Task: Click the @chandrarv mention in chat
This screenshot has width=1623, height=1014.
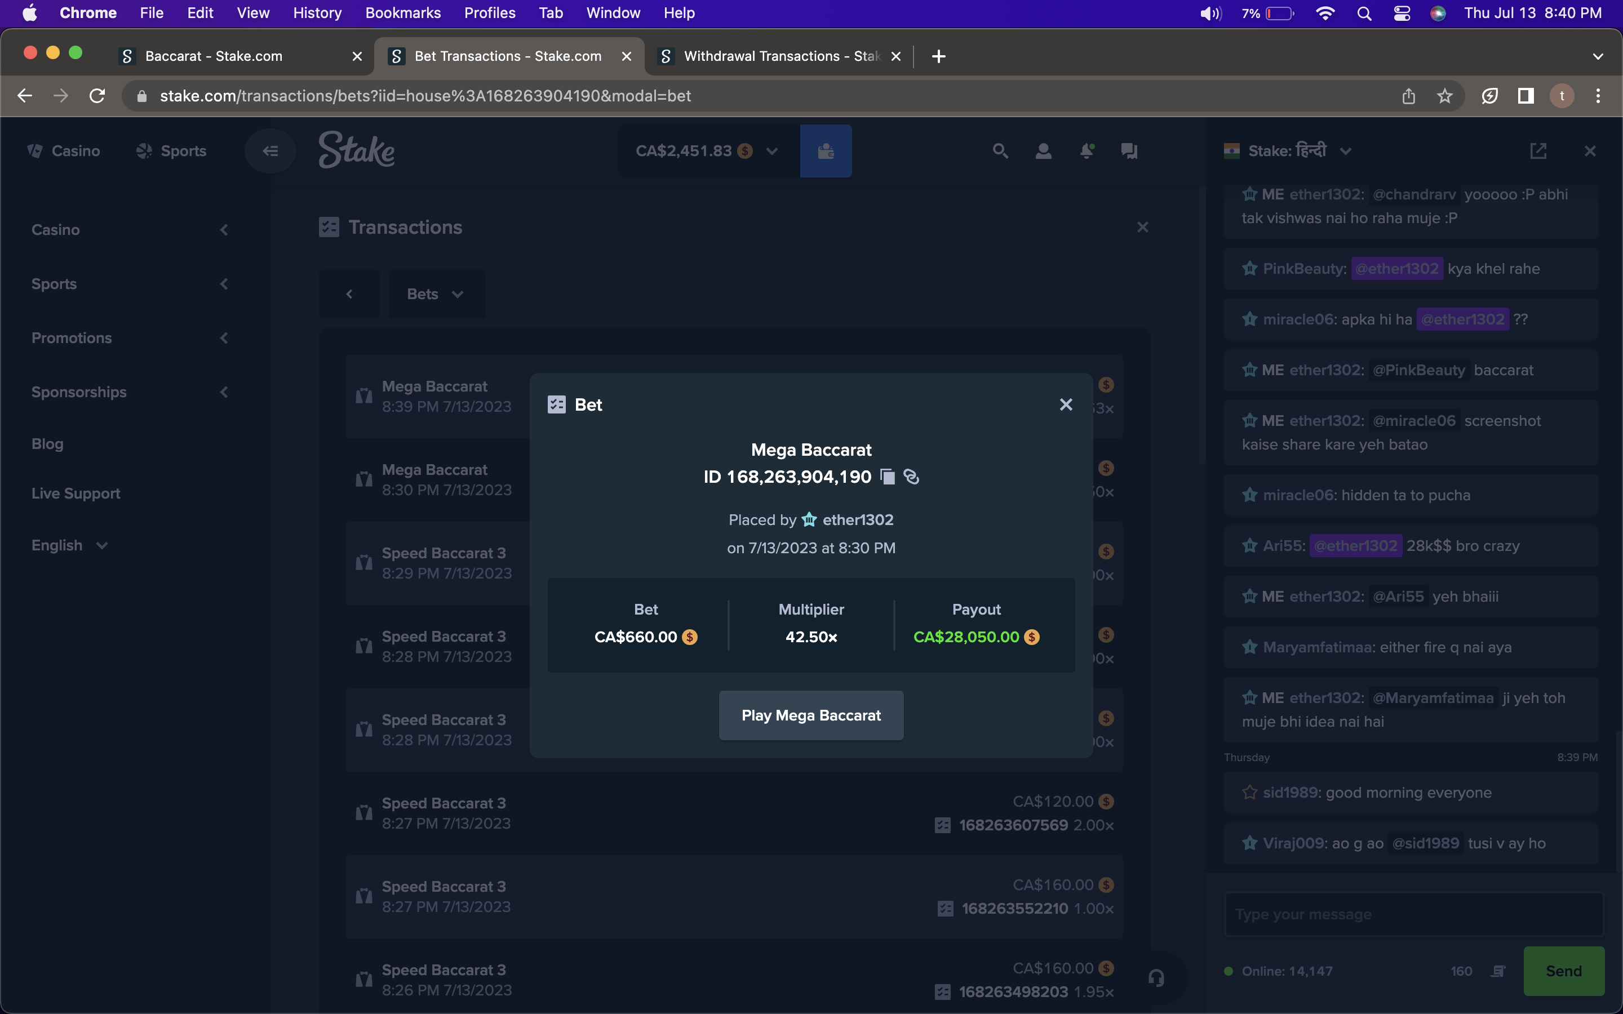Action: 1414,194
